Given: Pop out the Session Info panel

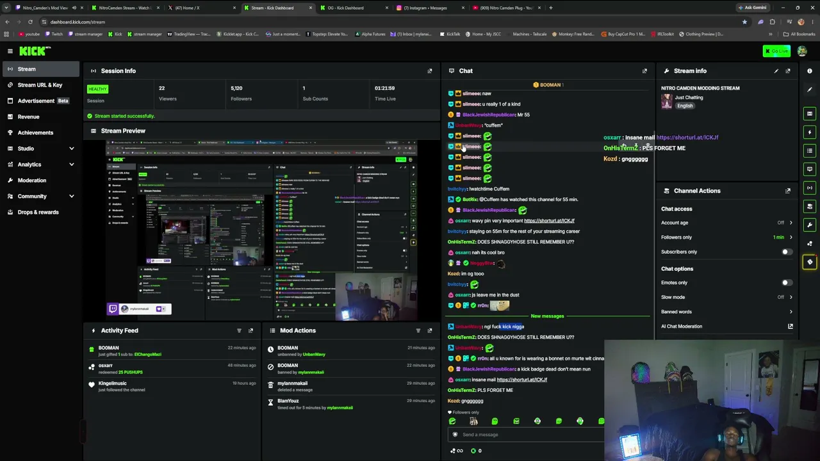Looking at the screenshot, I should pos(430,71).
